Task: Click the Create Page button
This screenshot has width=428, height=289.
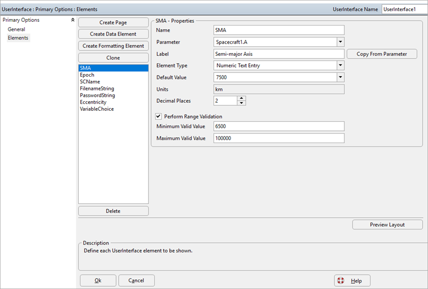Action: (113, 22)
